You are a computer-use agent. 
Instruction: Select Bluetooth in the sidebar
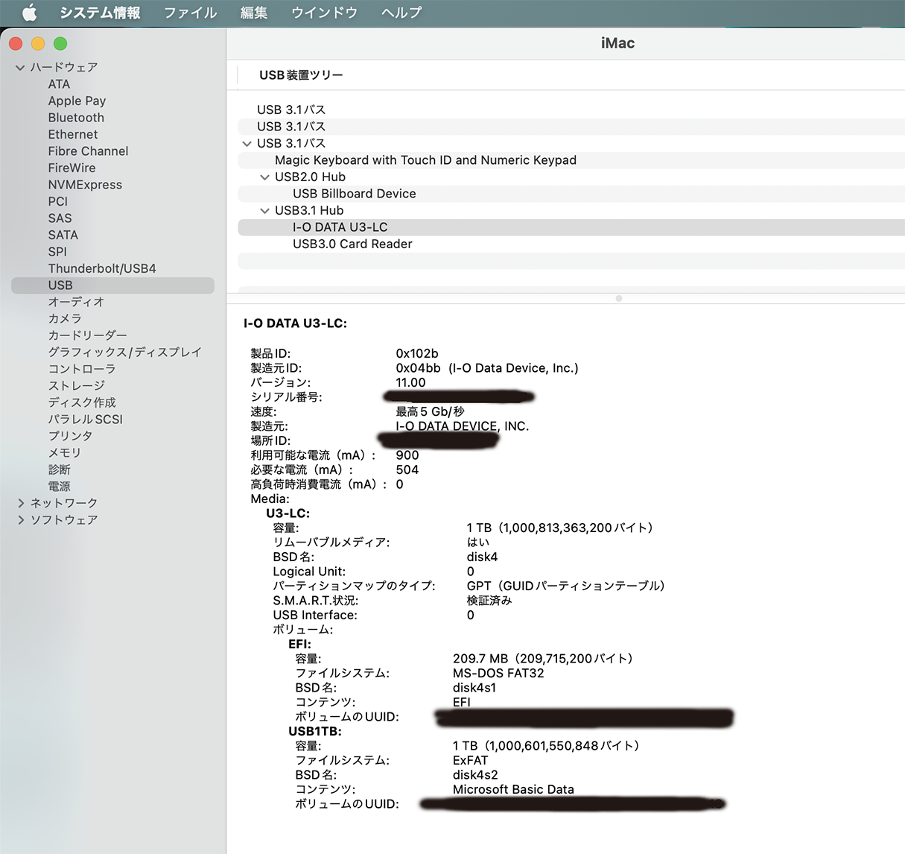[76, 118]
